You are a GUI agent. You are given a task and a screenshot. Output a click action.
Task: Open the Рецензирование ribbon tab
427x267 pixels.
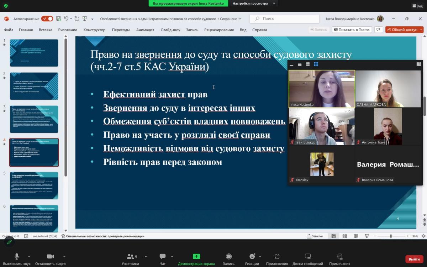(219, 30)
